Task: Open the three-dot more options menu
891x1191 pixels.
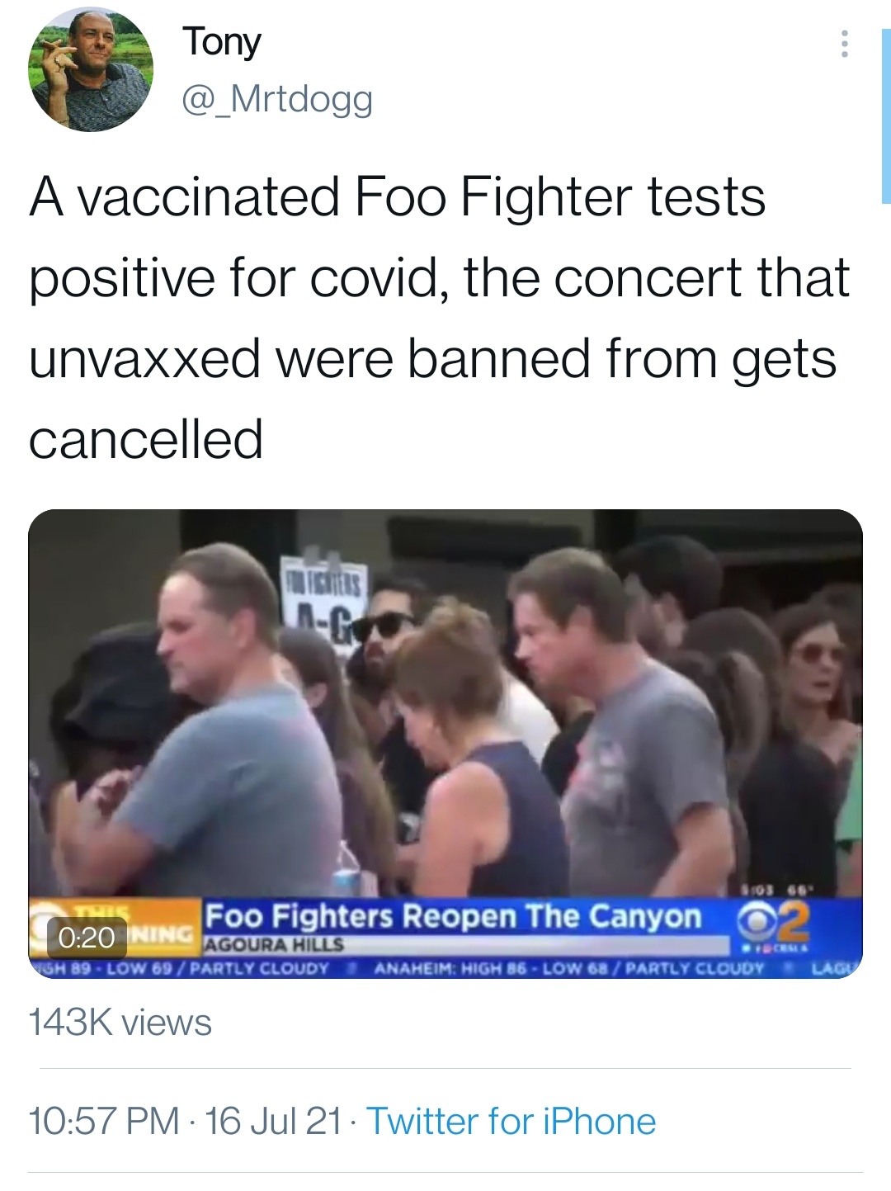Action: (844, 44)
